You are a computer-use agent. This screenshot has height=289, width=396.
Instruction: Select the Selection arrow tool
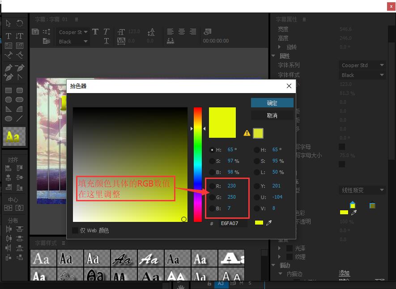pyautogui.click(x=9, y=23)
